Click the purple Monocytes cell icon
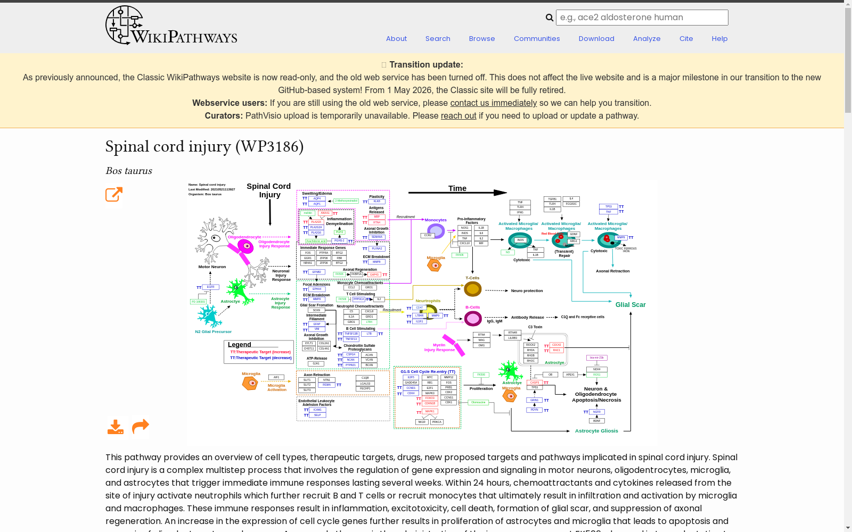The height and width of the screenshot is (532, 852). click(x=436, y=231)
